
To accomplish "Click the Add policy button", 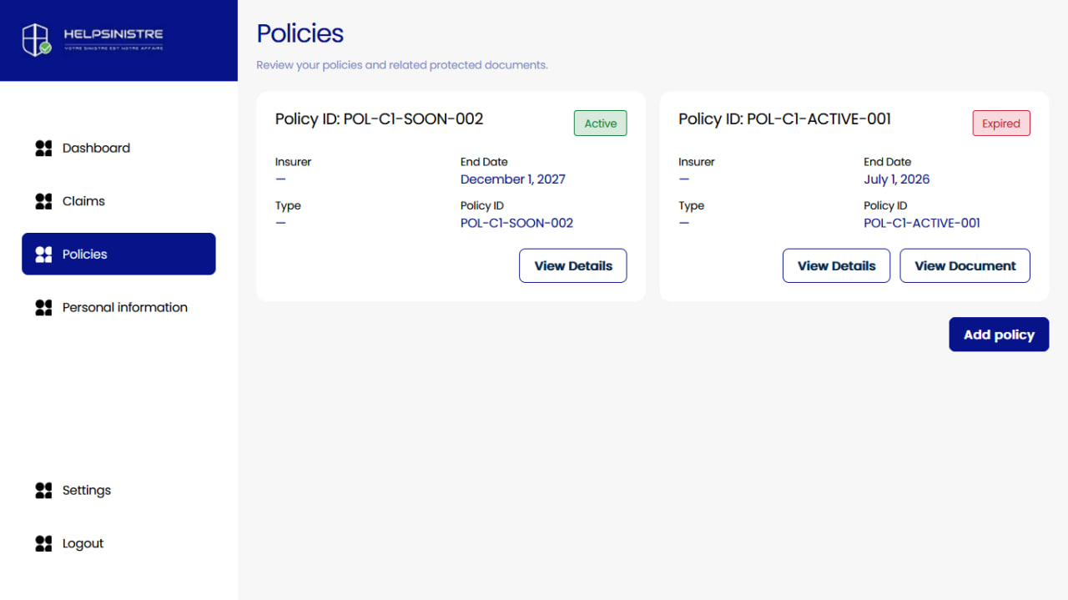I will click(999, 335).
